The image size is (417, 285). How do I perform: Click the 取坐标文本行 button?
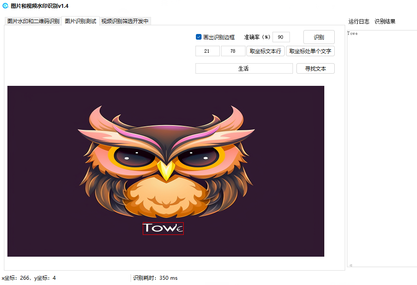point(266,51)
